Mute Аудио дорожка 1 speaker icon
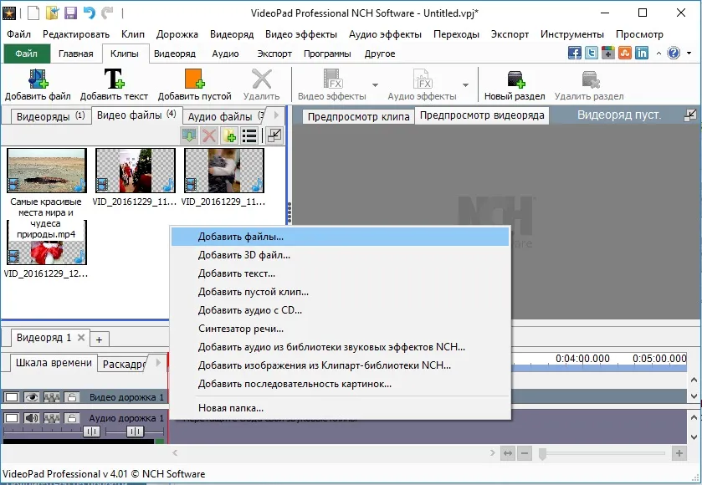The width and height of the screenshot is (702, 485). click(31, 418)
